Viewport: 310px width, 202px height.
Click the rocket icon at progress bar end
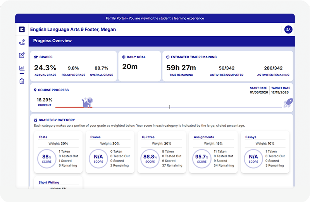click(288, 103)
